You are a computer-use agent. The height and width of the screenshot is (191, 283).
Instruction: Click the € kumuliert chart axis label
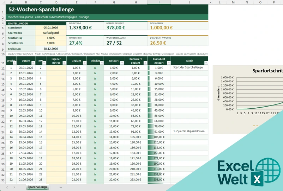tap(218, 93)
